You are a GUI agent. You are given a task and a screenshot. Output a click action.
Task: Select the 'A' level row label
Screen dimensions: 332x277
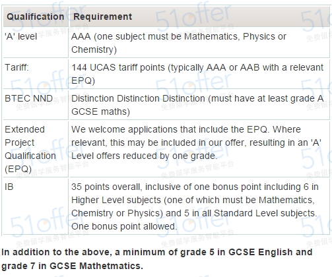[x=20, y=36]
